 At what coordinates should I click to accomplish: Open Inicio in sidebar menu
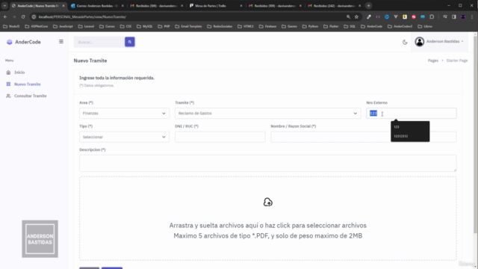pos(19,72)
